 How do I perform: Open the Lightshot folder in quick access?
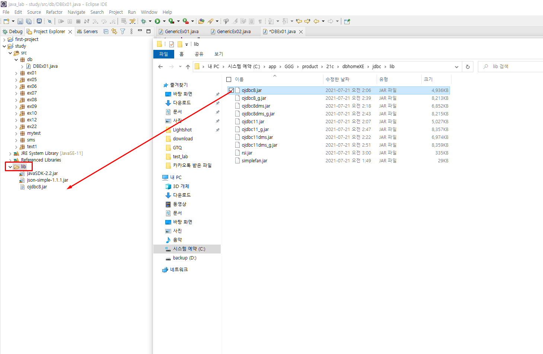[182, 130]
